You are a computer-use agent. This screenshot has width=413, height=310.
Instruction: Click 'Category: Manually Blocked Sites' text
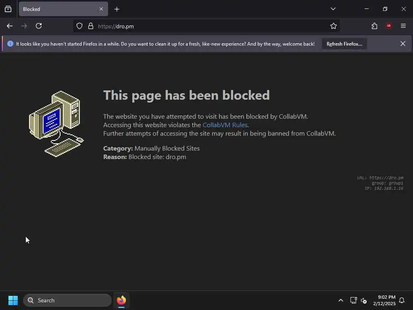click(x=152, y=149)
